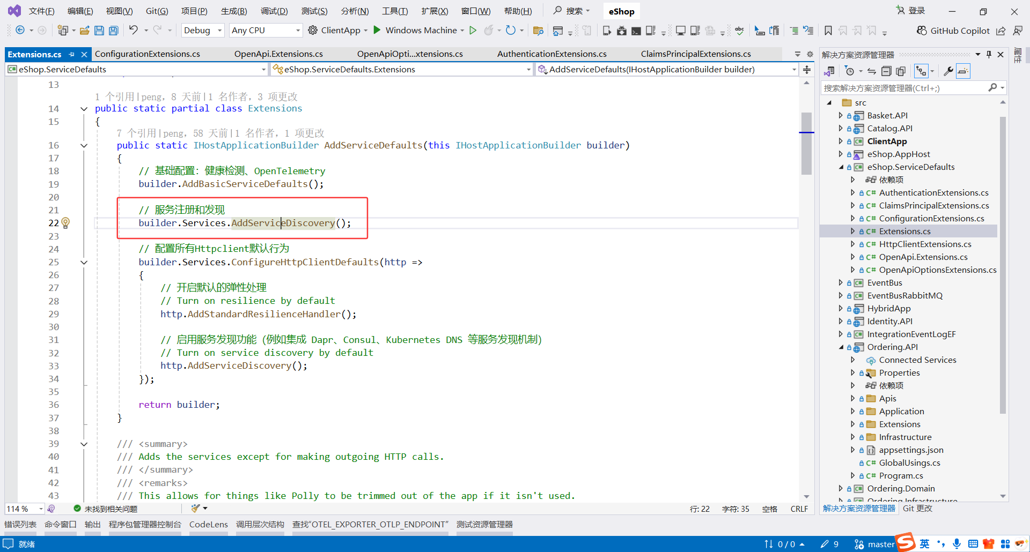Click the Restart circular arrow icon

click(511, 31)
